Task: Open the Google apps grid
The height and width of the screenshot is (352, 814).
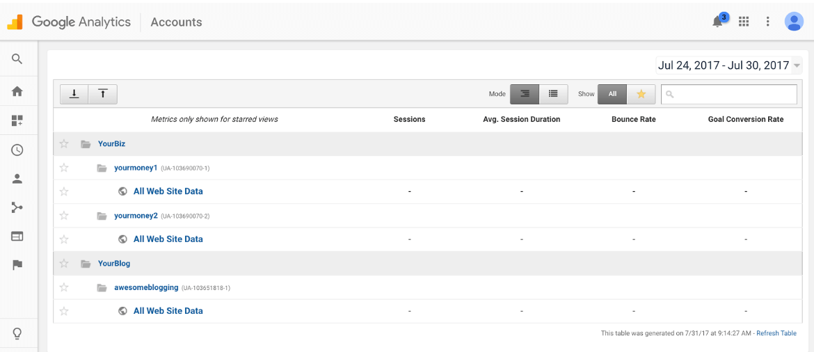Action: point(744,22)
